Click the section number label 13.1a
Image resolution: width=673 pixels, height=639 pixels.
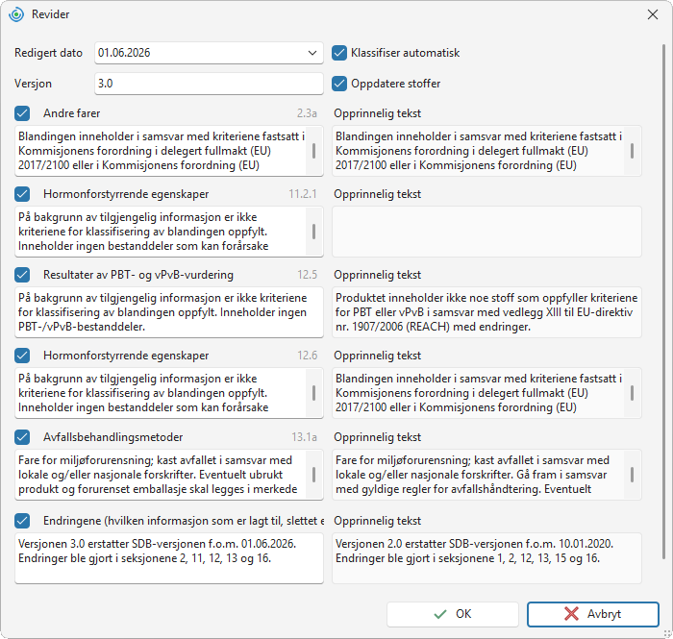click(305, 437)
